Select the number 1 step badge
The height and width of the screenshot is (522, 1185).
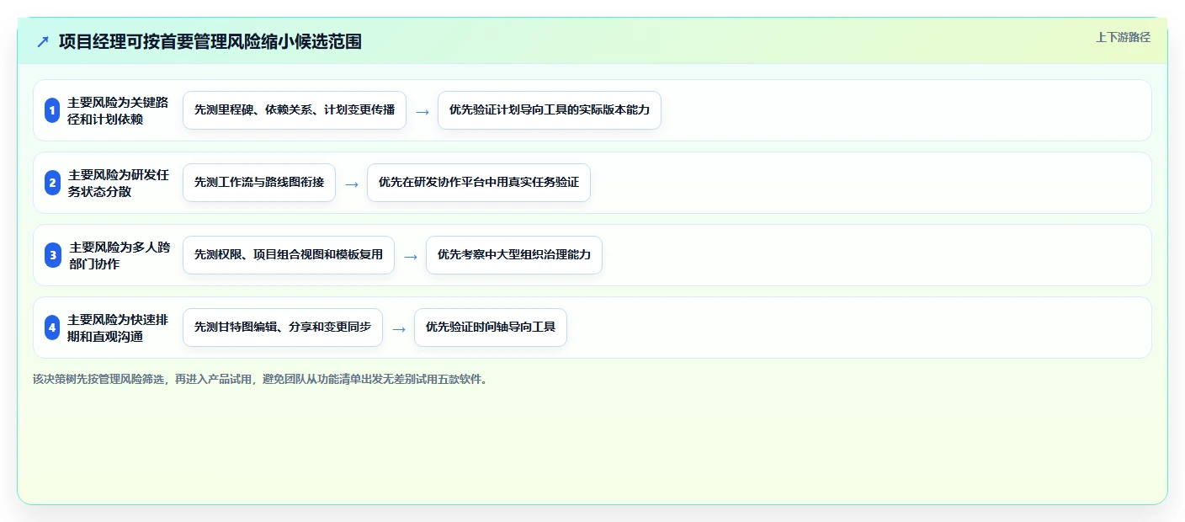point(52,110)
